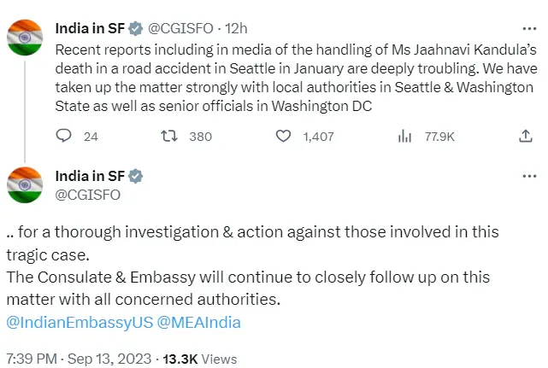Share the first tweet via upload icon
The height and width of the screenshot is (368, 548).
(x=525, y=136)
